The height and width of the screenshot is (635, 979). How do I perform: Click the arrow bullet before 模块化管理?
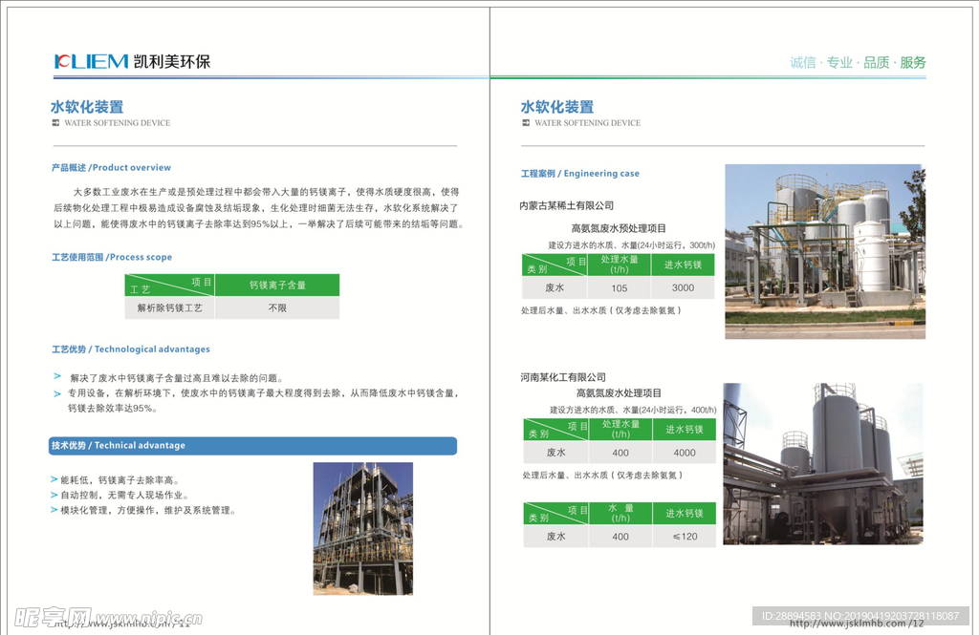54,510
